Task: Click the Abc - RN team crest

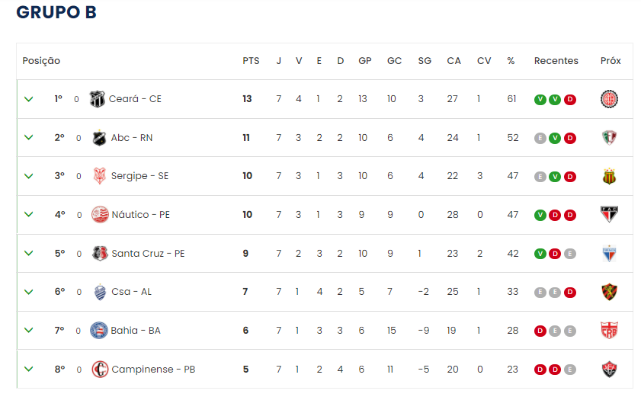Action: 99,138
